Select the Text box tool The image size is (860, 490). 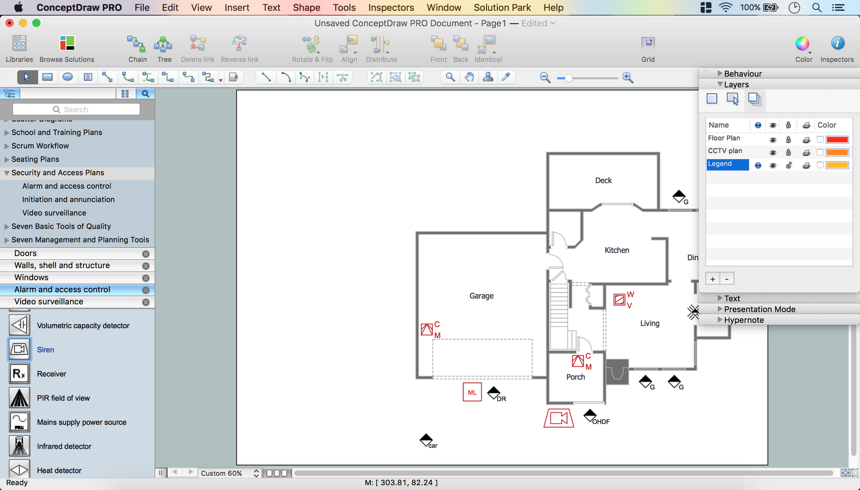click(x=88, y=77)
